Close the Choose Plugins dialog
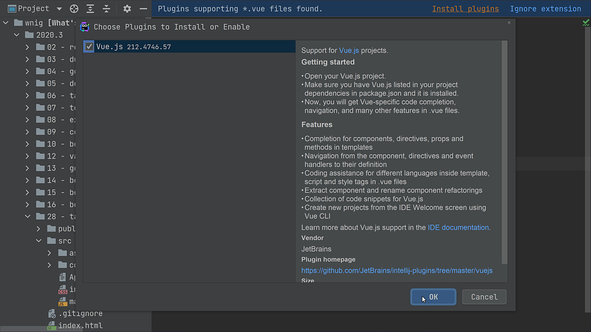 point(509,23)
